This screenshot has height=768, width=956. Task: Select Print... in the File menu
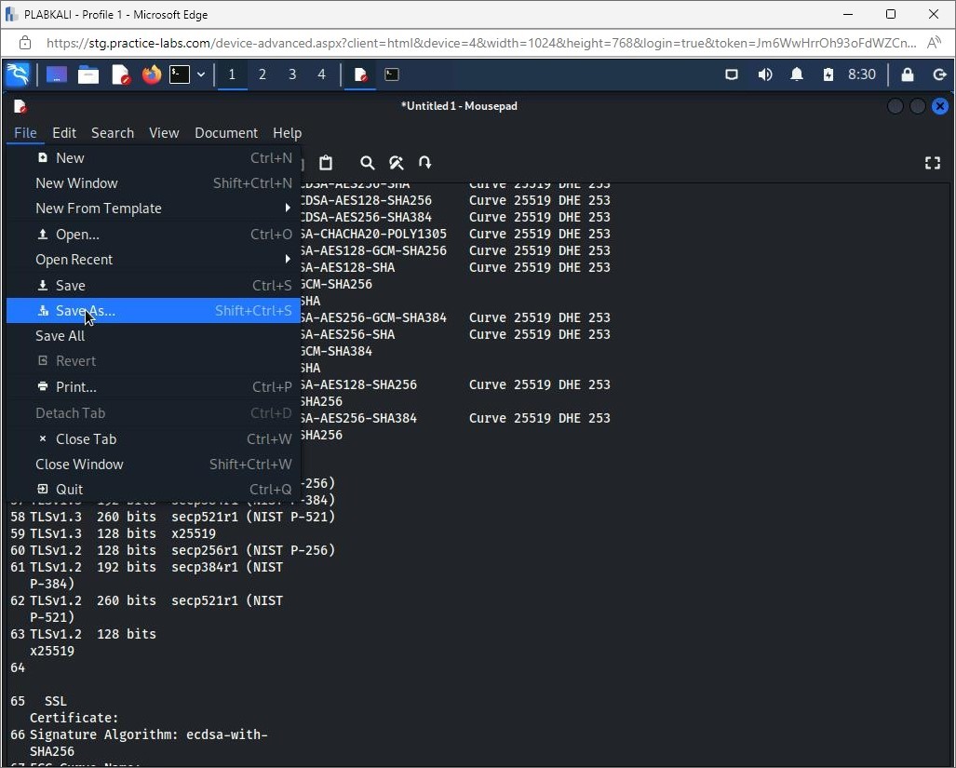75,387
